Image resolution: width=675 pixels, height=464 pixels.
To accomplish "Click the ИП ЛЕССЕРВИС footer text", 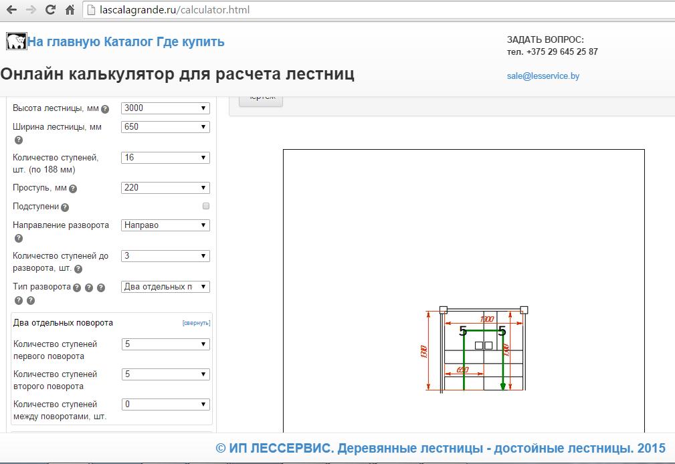I will tap(440, 448).
